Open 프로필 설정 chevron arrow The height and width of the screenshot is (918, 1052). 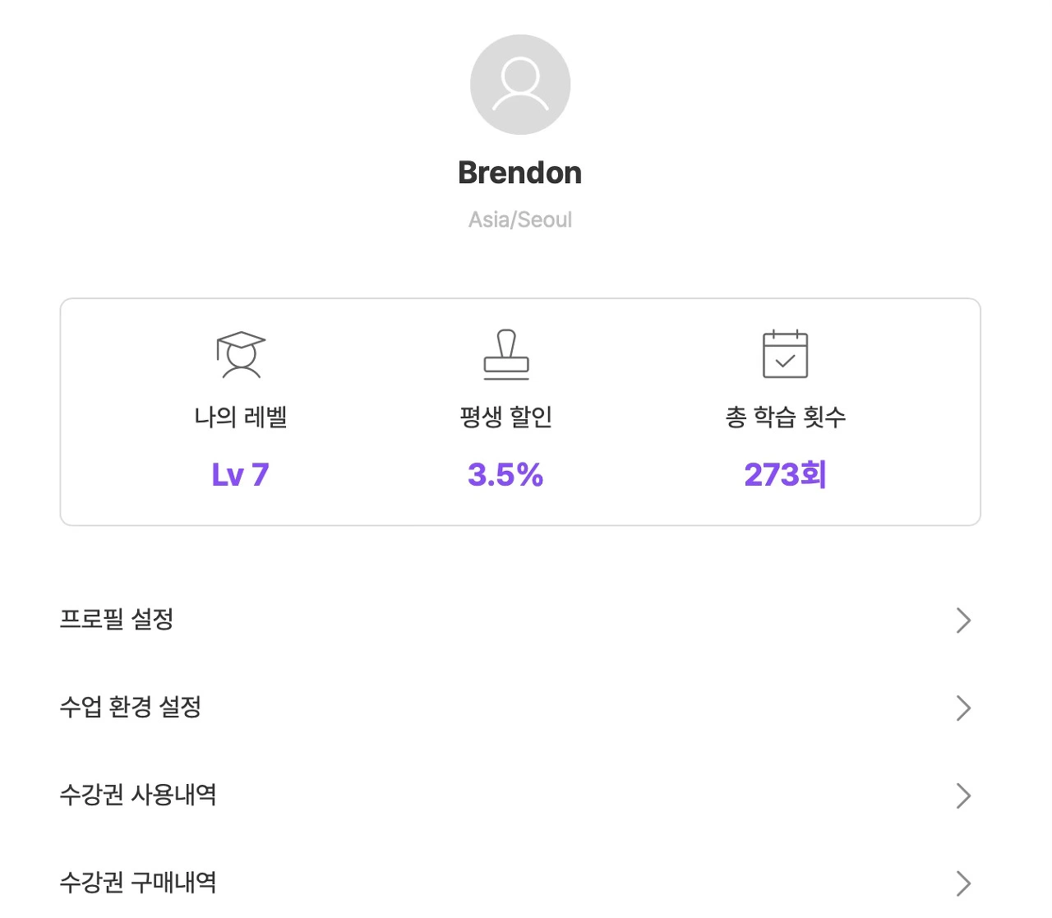(963, 620)
